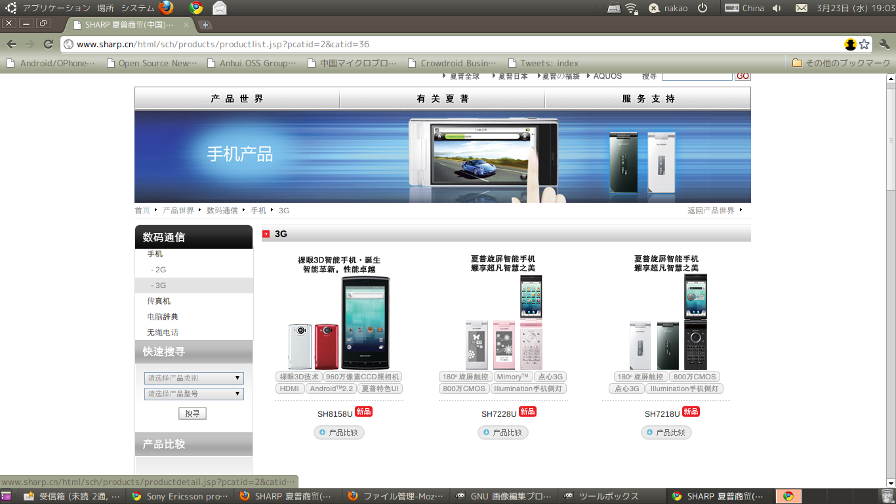Open the 数码通信 breadcrumb link
896x504 pixels.
222,211
